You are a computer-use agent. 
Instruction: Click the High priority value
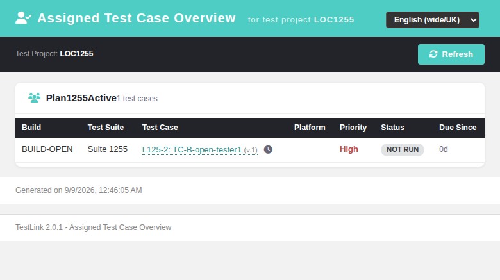349,149
